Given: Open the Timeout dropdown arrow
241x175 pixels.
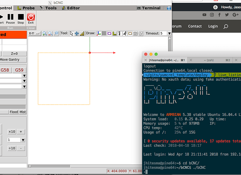Looking at the screenshot, I should [x=169, y=34].
